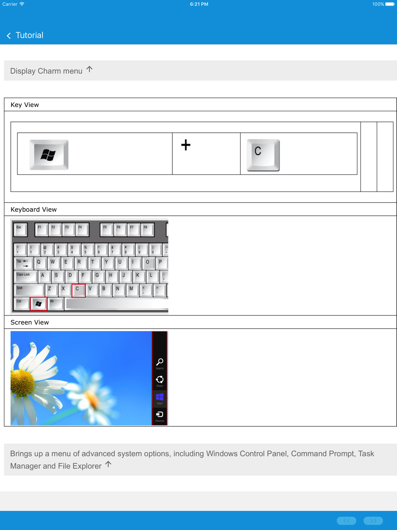397x530 pixels.
Task: Collapse the description text arrow
Action: (108, 464)
